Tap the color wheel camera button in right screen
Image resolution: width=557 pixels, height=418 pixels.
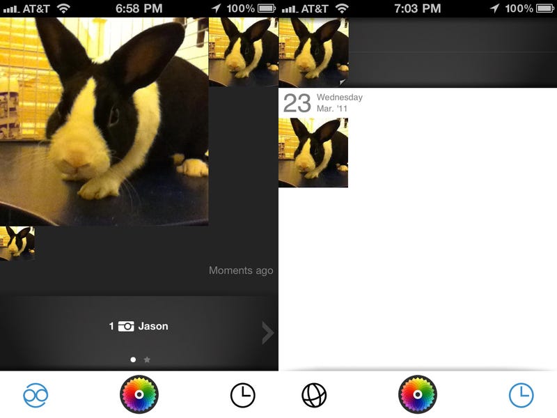pos(417,394)
